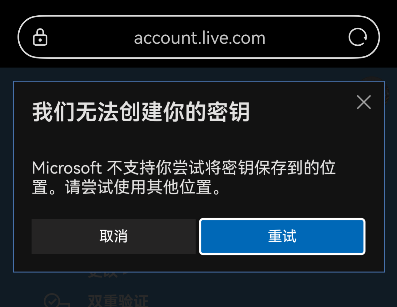This screenshot has height=307, width=397.
Task: Tap the padlock site security icon
Action: (40, 37)
